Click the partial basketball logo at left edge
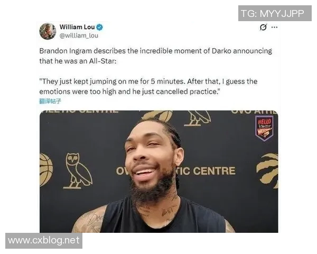317x254 pixels. tap(46, 170)
